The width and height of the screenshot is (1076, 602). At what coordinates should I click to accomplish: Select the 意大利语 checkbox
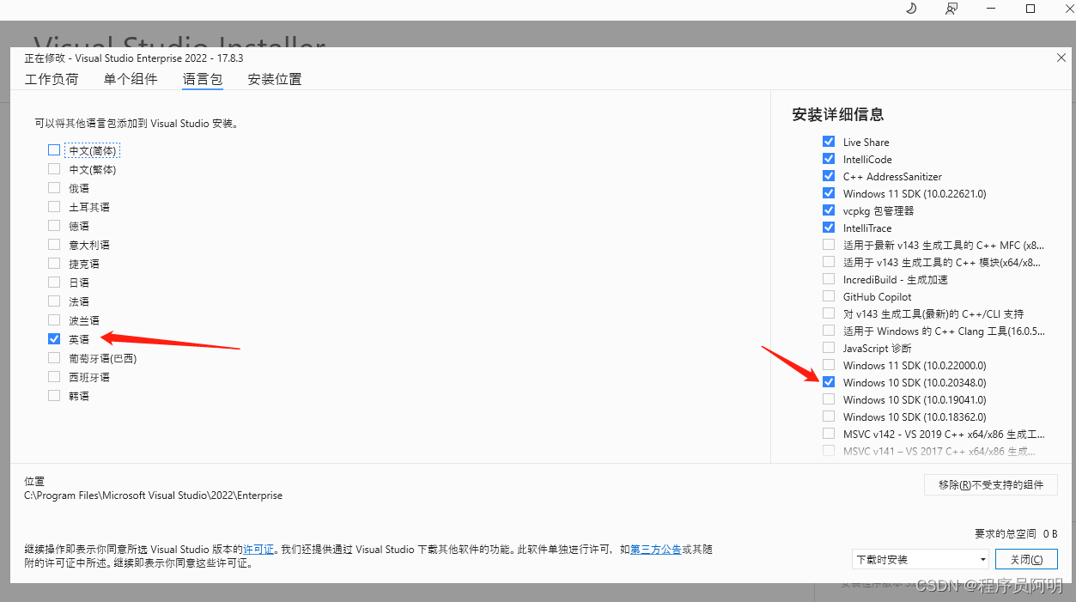pos(54,245)
